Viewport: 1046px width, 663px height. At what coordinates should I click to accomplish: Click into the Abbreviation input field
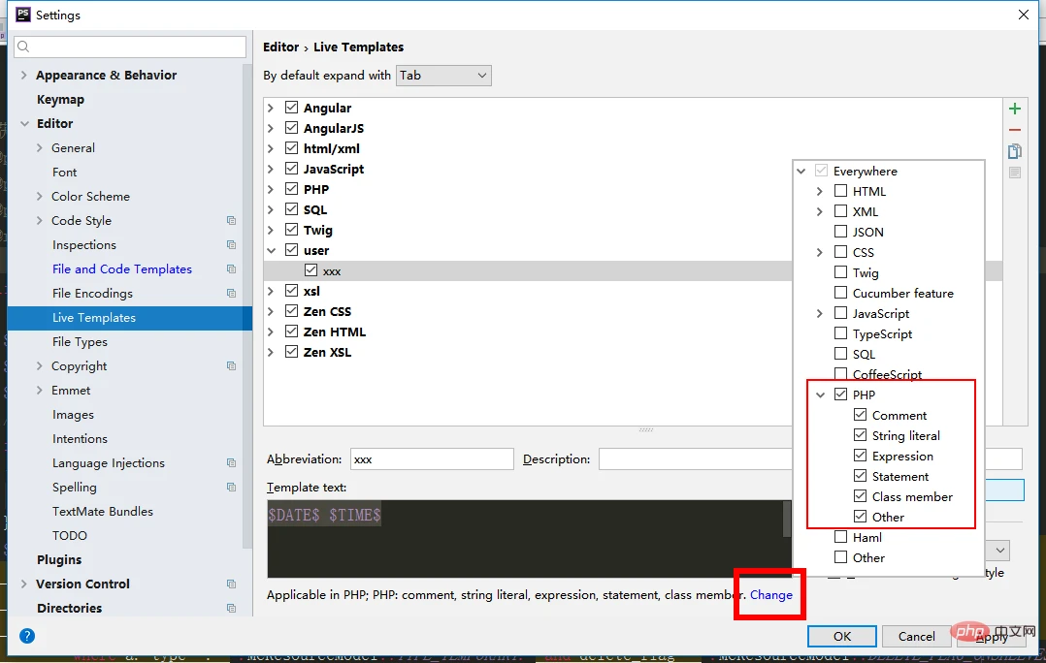click(431, 459)
